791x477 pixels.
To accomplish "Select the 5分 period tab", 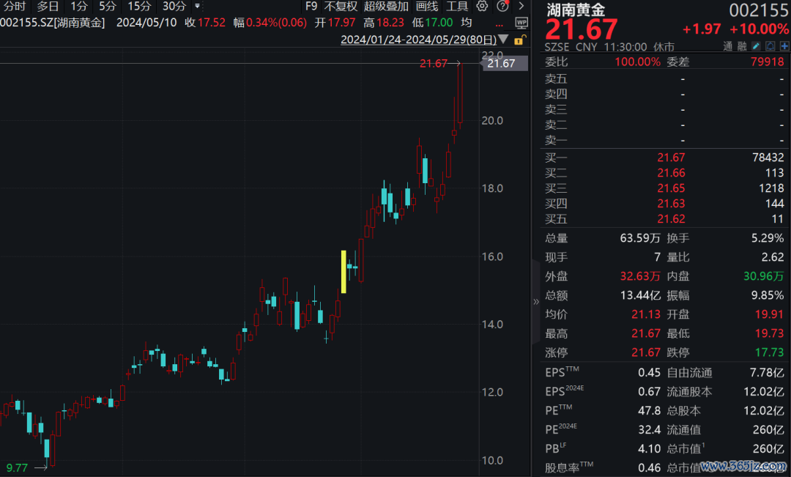I will pyautogui.click(x=108, y=7).
